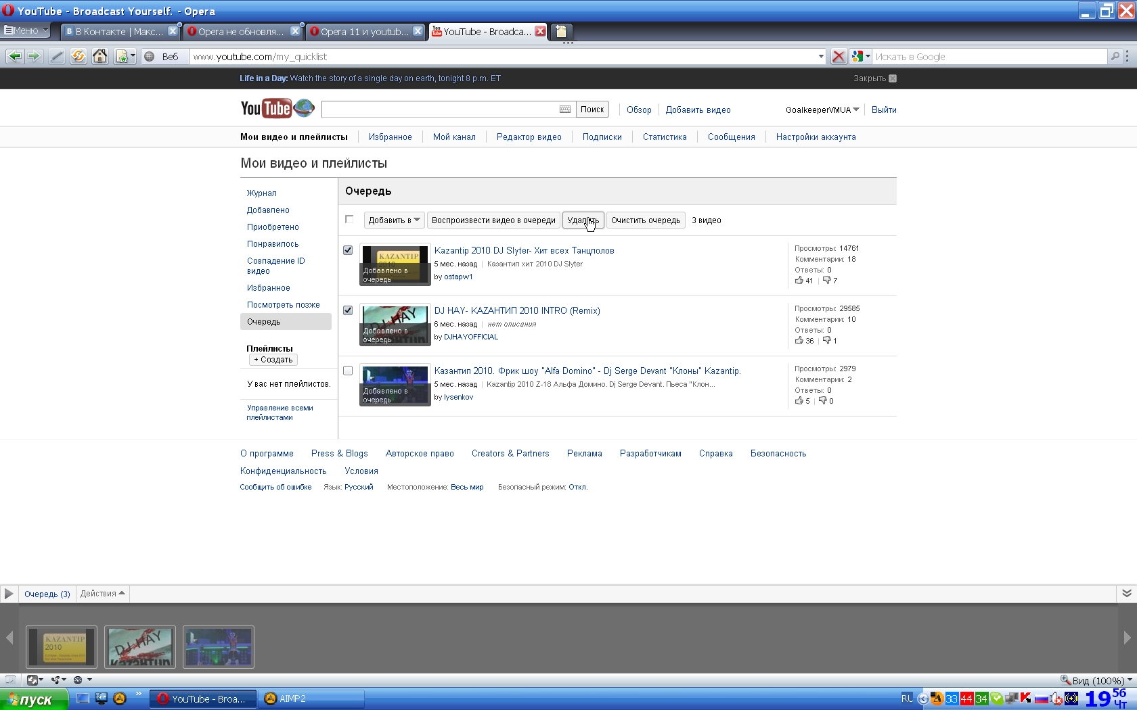1137x710 pixels.
Task: Click the home page icon in toolbar
Action: 100,57
